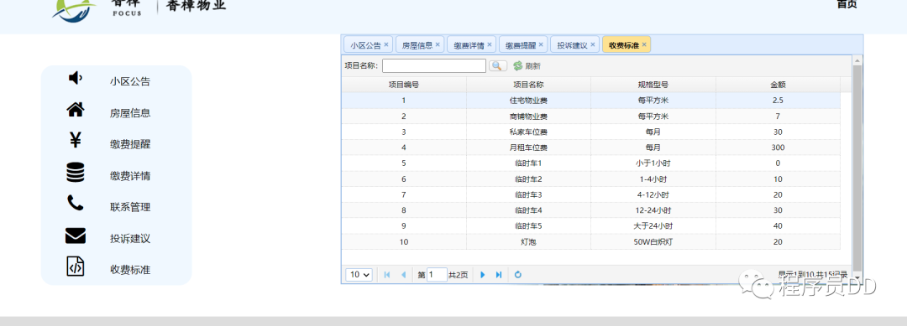Select the 住宅物业费 row
The image size is (907, 326).
pos(590,100)
